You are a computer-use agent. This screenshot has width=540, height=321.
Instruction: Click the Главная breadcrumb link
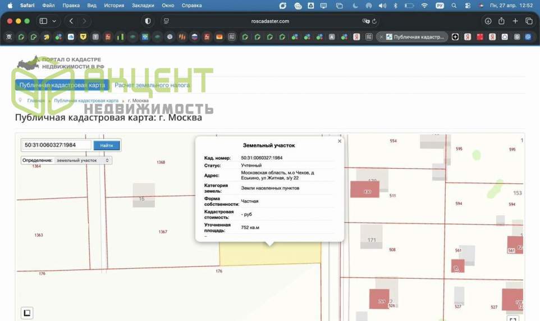pos(36,100)
